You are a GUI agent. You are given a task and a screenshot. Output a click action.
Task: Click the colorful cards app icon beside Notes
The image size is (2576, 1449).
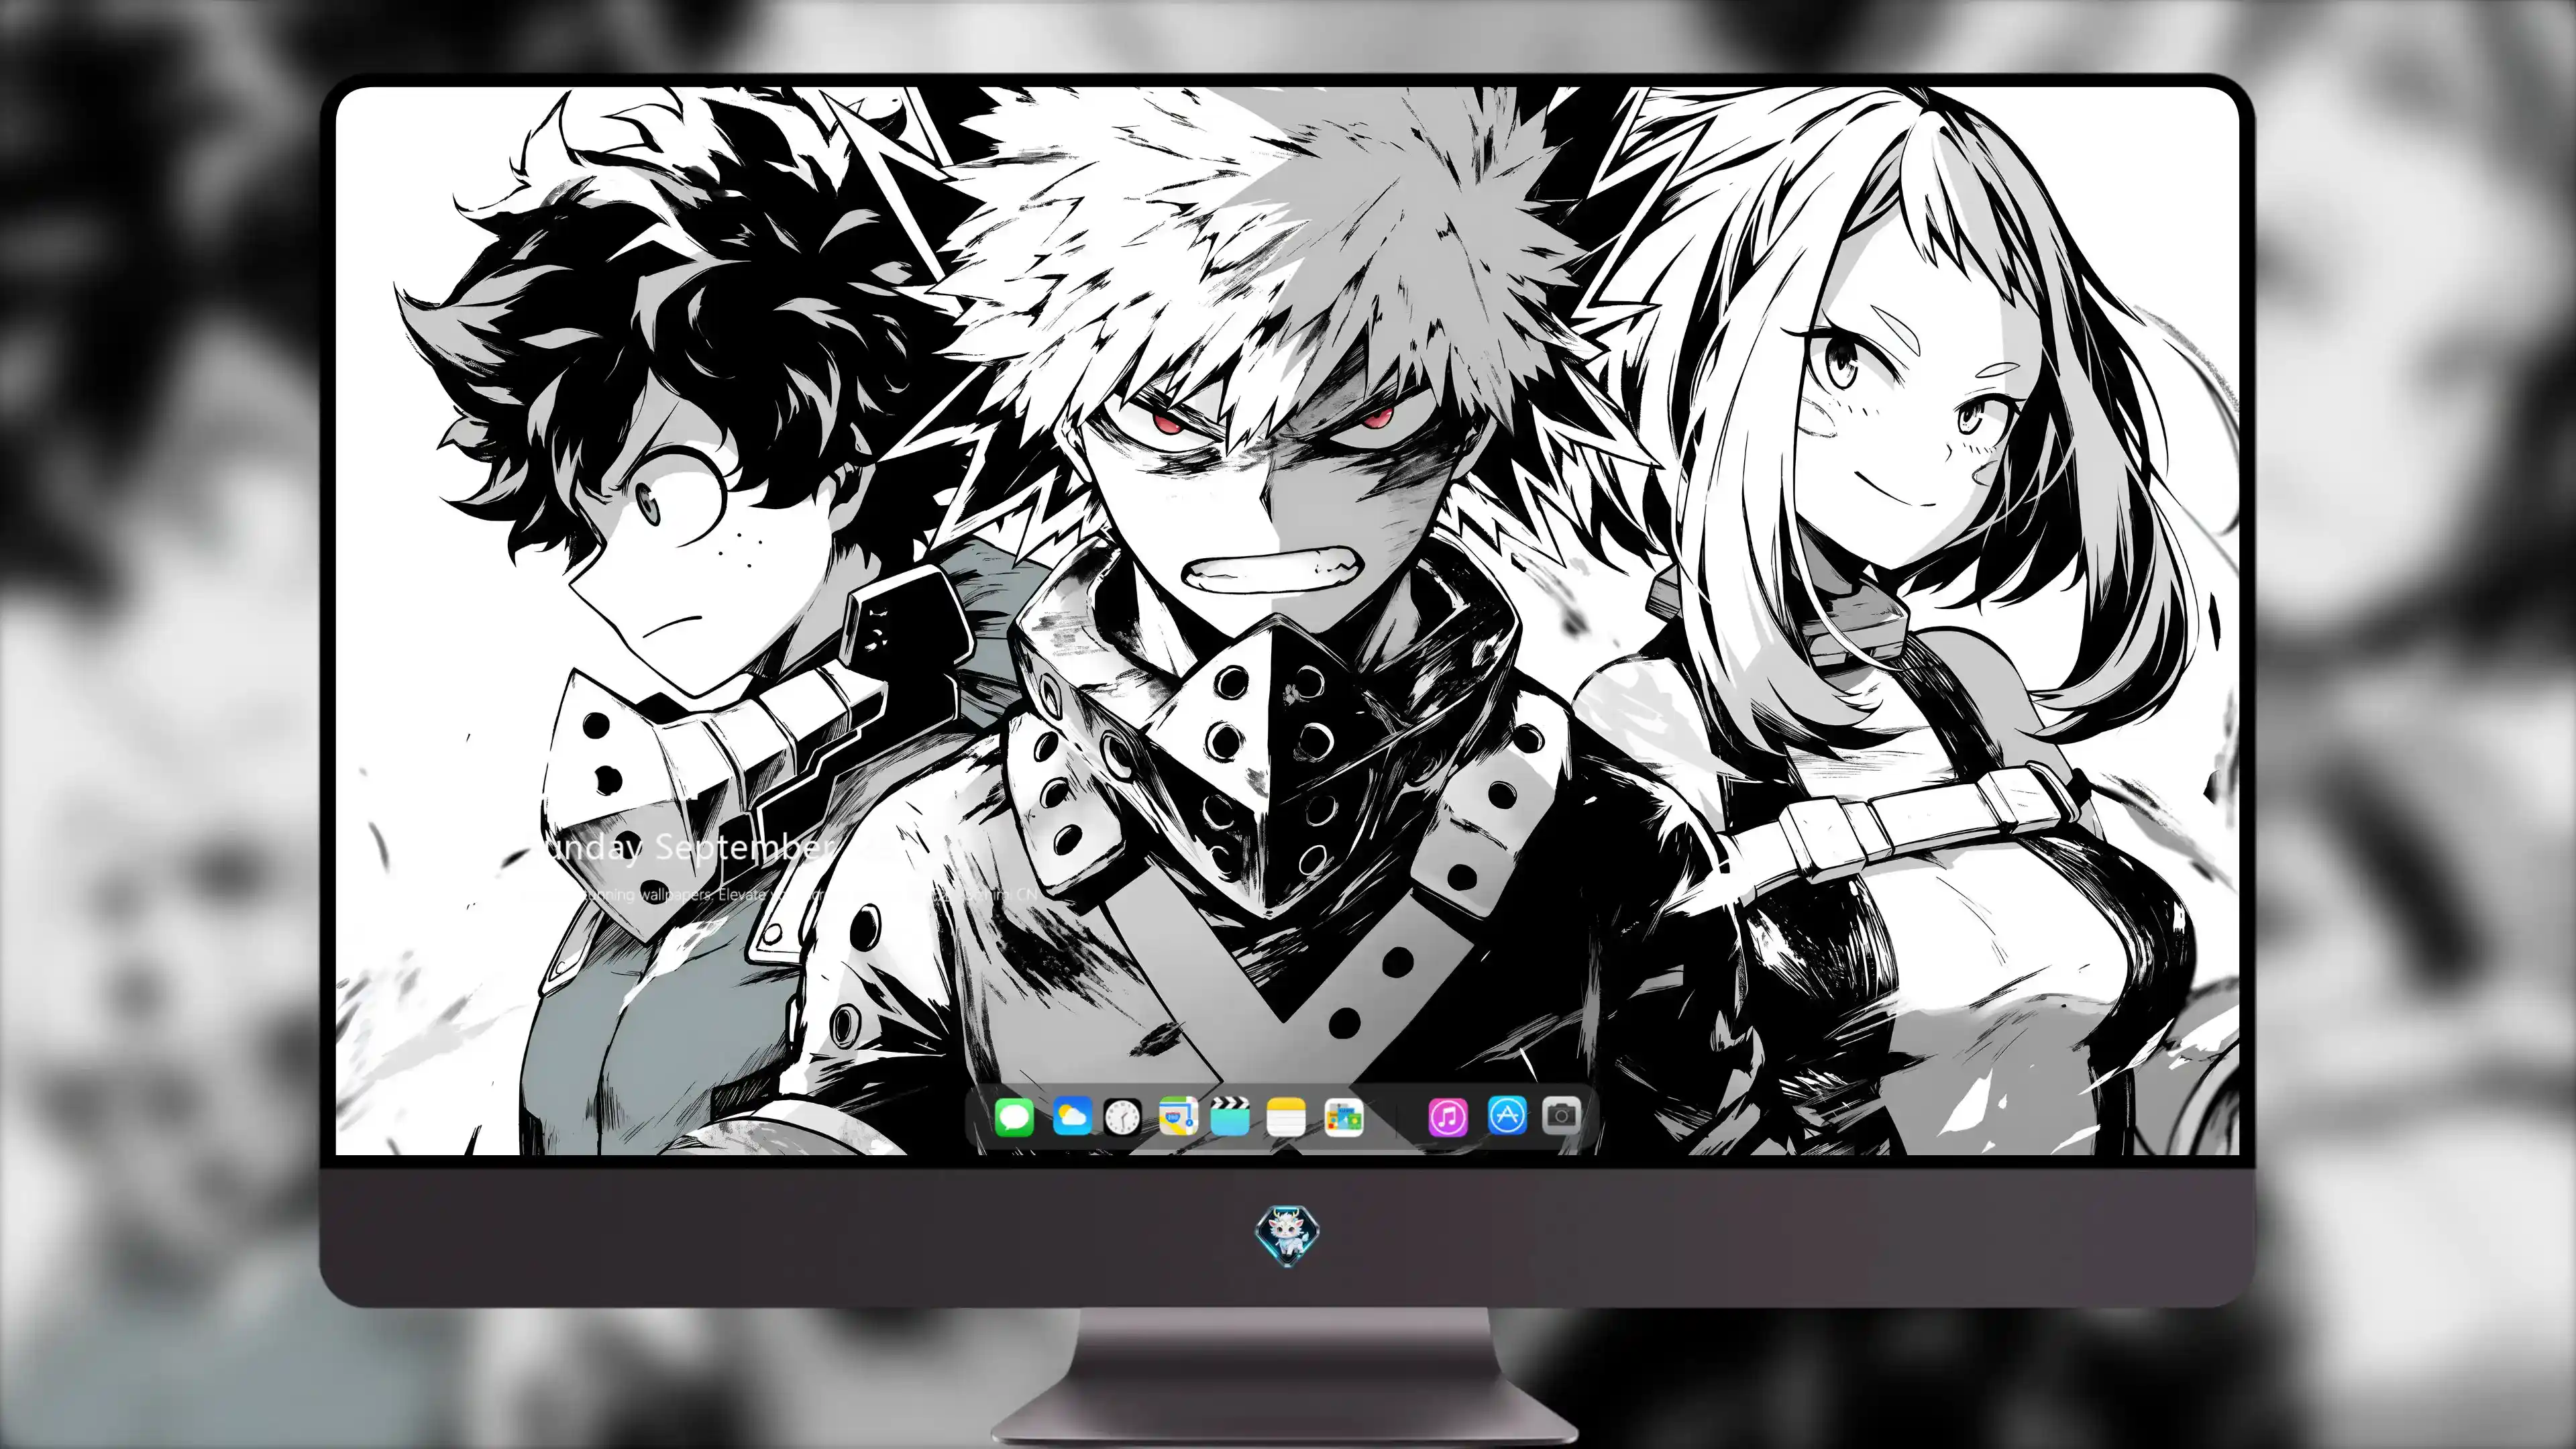1343,1117
